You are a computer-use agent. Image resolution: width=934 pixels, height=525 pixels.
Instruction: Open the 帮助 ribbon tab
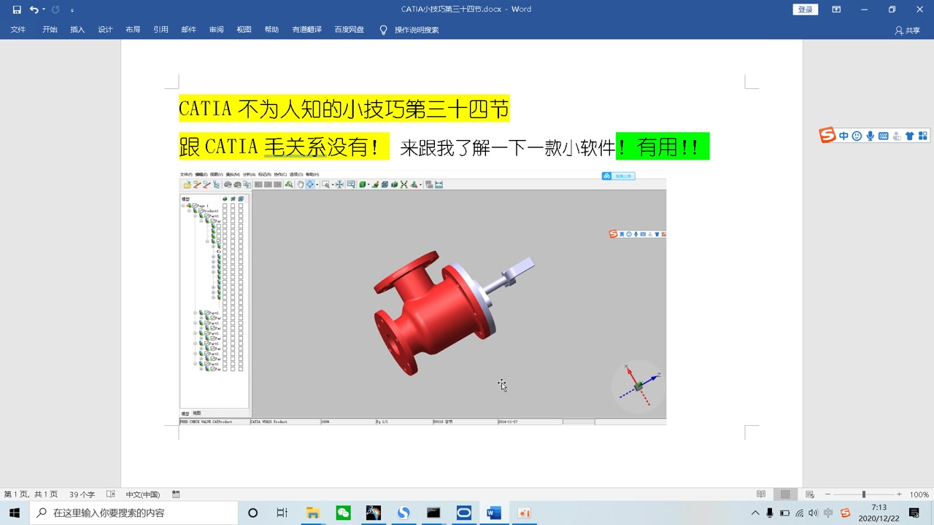[x=271, y=30]
